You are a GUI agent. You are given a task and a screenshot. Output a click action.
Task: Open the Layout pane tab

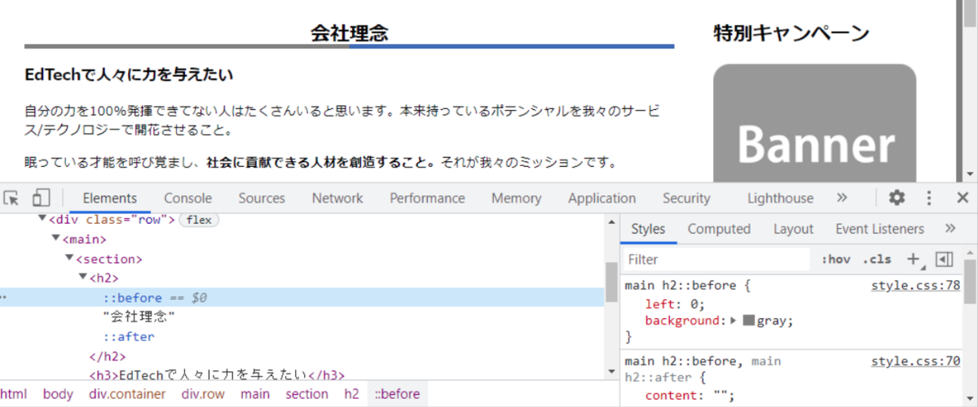pyautogui.click(x=793, y=229)
